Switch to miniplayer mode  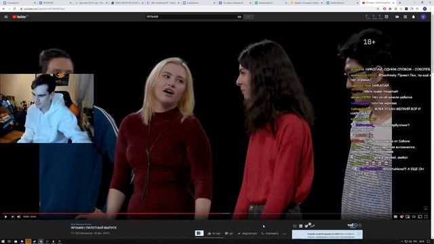tap(408, 217)
